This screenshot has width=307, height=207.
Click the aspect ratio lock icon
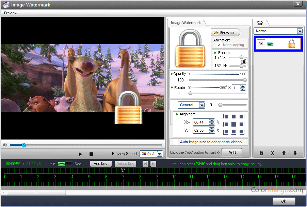244,61
